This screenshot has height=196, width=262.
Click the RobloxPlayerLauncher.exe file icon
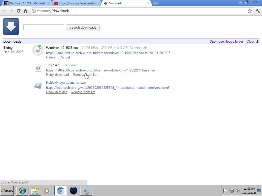pyautogui.click(x=38, y=85)
